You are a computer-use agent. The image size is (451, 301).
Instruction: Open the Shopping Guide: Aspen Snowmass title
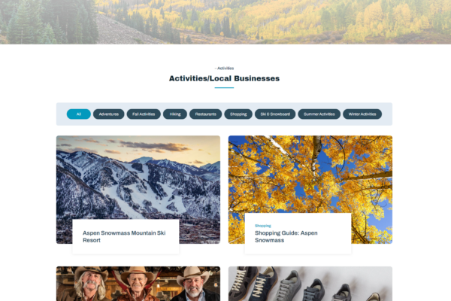pyautogui.click(x=286, y=236)
